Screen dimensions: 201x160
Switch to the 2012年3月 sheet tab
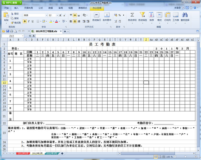[52, 153]
